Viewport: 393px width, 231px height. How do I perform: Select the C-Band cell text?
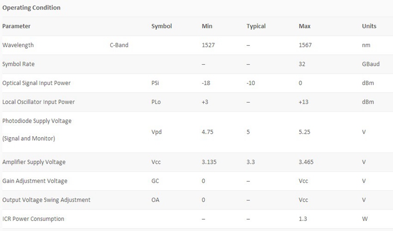tap(119, 45)
